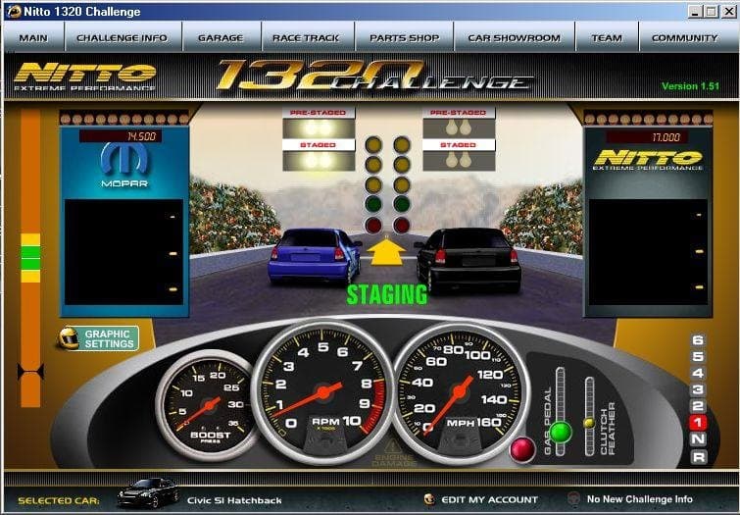Click the Nitto app icon in title bar
740x515 pixels.
pyautogui.click(x=14, y=11)
